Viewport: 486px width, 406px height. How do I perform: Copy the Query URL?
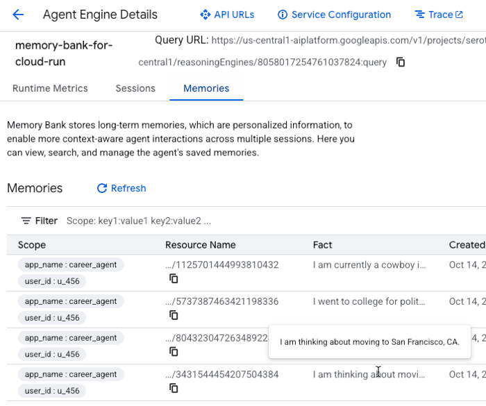point(401,62)
